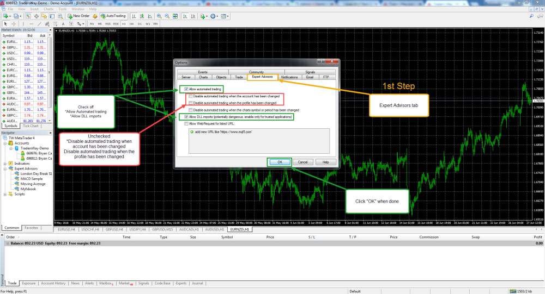Open the Charts menu
Image resolution: width=545 pixels, height=294 pixels.
[x=49, y=9]
